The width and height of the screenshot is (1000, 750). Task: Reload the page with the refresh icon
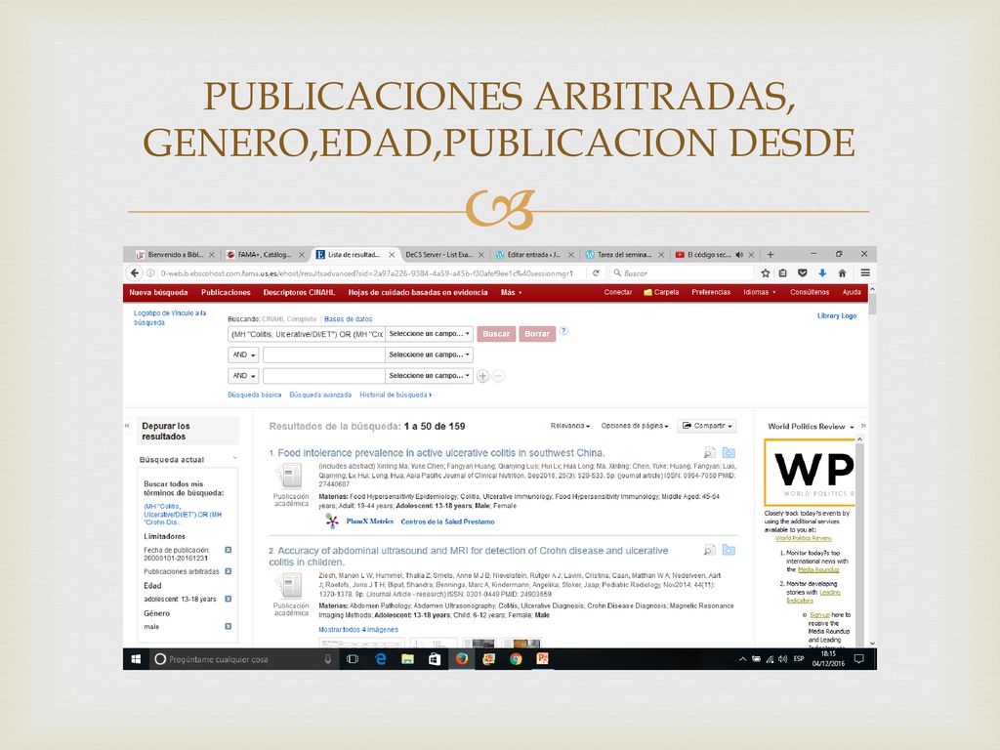[x=596, y=273]
